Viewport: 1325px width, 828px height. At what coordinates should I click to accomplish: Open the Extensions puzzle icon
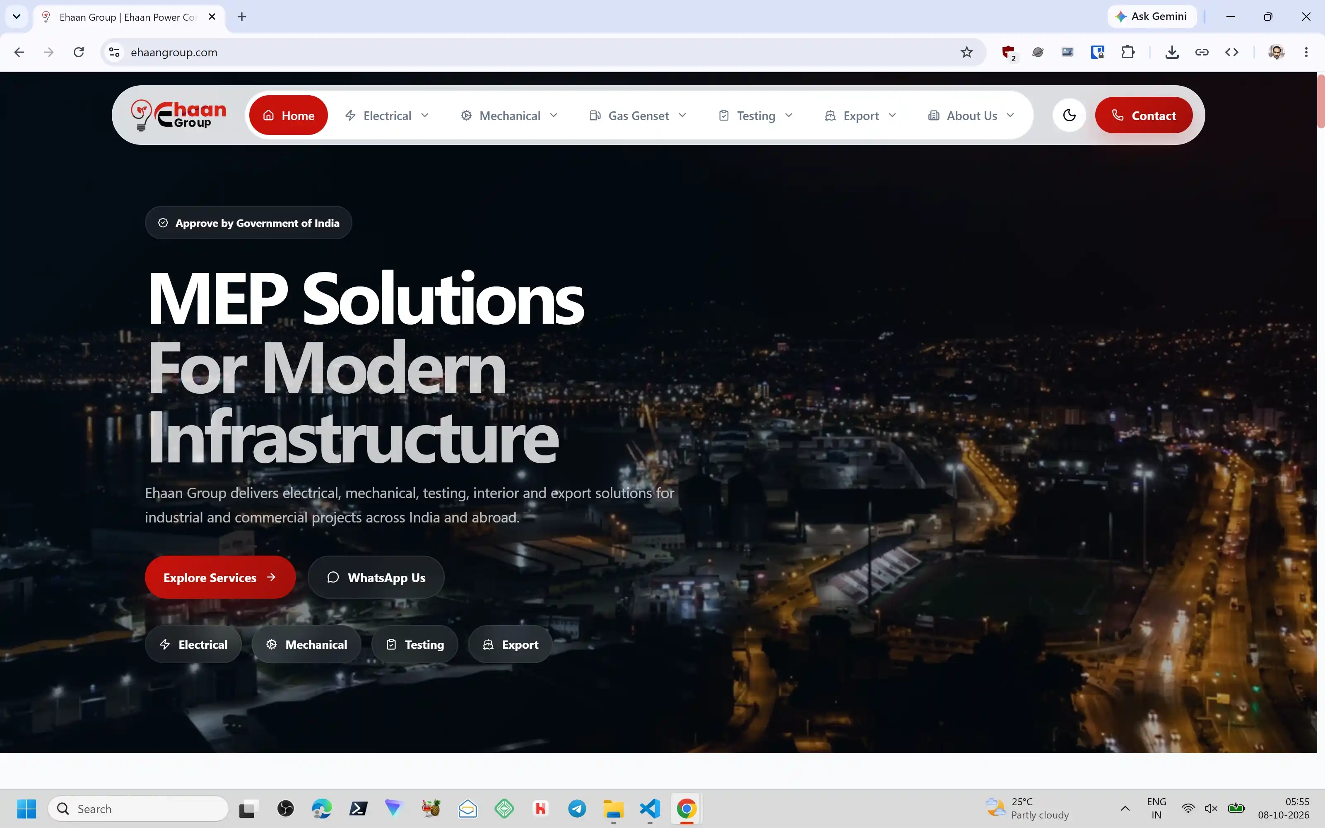[1127, 52]
